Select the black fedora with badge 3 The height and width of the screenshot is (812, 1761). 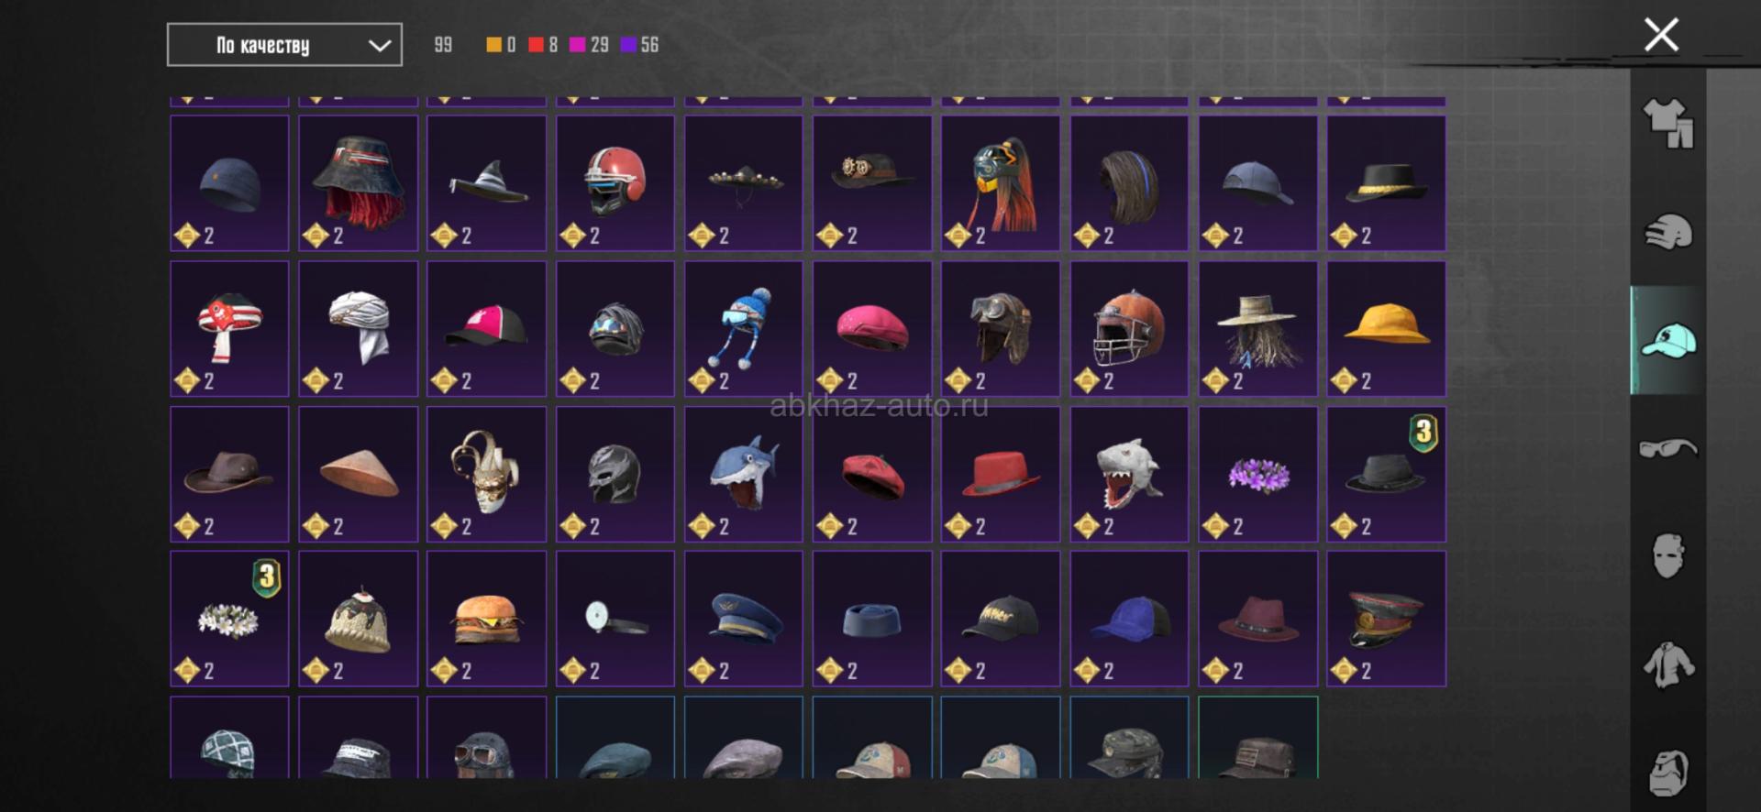click(1386, 474)
